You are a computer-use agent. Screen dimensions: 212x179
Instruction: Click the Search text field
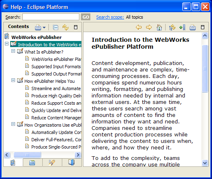[x=51, y=17]
